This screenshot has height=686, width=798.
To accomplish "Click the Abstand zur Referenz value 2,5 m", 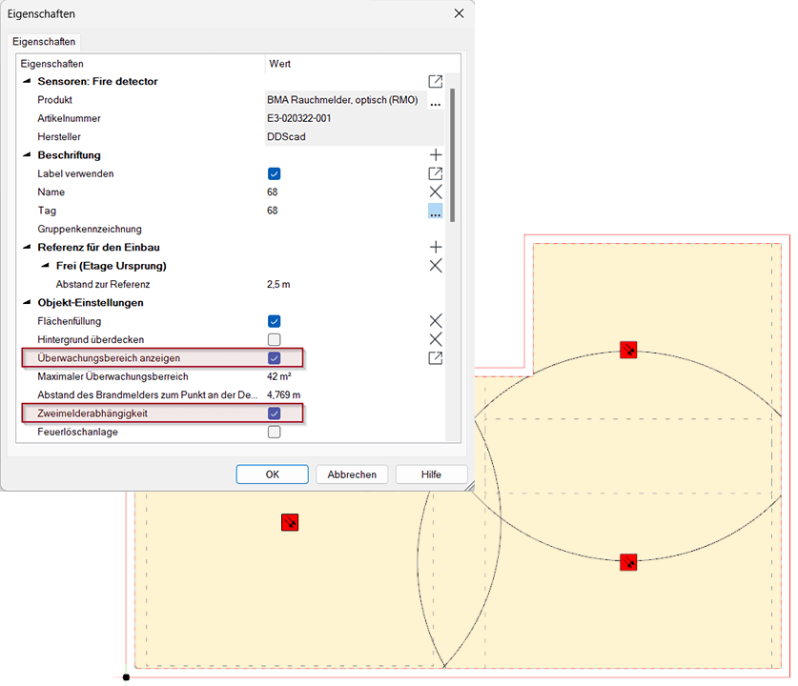I will (278, 284).
